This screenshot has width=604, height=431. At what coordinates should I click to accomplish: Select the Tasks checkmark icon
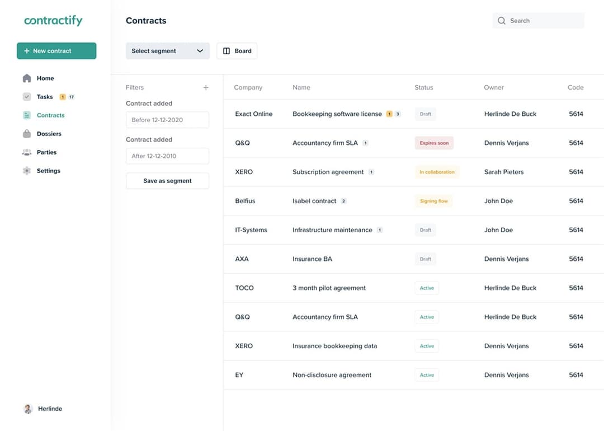[x=26, y=96]
